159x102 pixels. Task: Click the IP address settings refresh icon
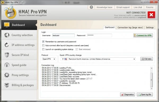click(7, 45)
